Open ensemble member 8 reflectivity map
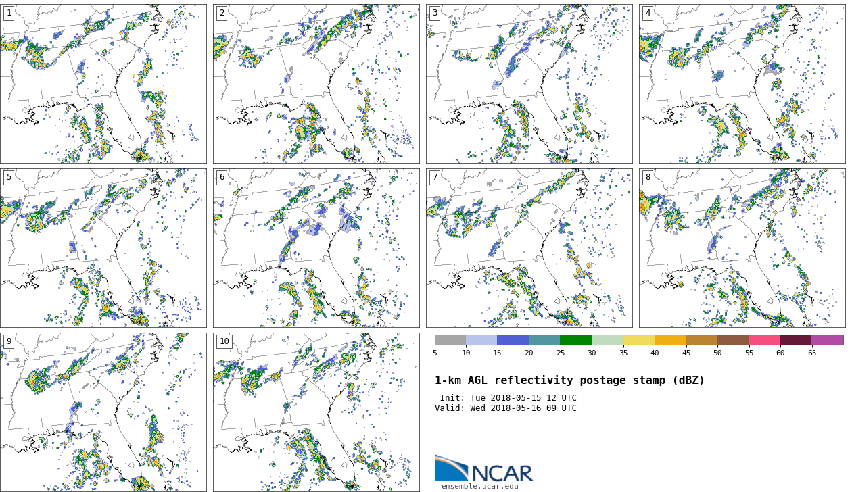Screen dimensions: 852x492 (742, 248)
